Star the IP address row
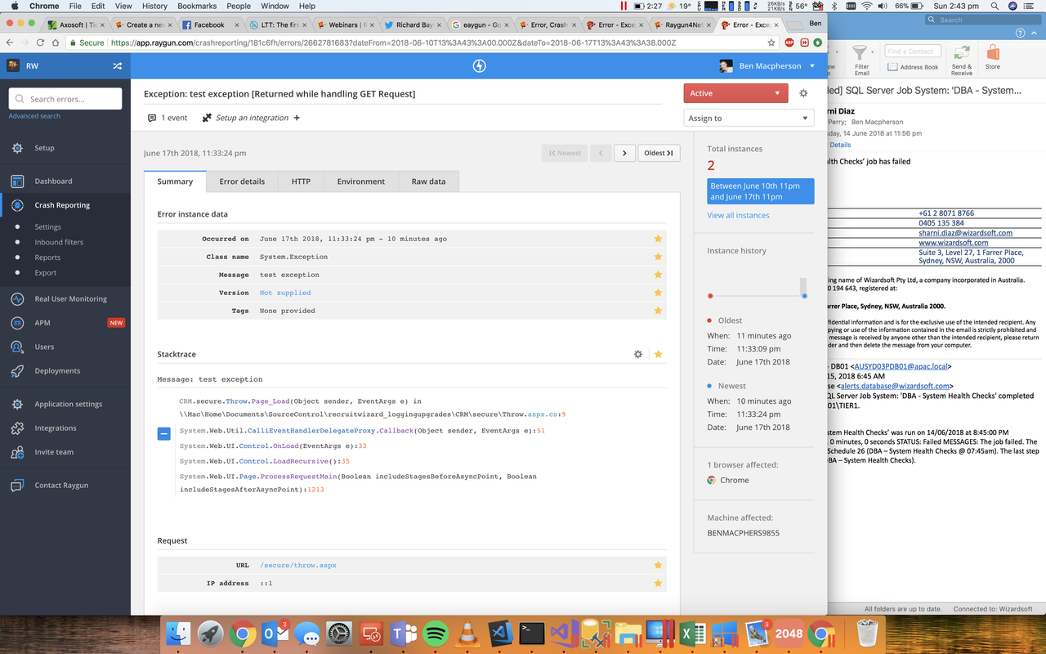Image resolution: width=1046 pixels, height=654 pixels. [658, 583]
